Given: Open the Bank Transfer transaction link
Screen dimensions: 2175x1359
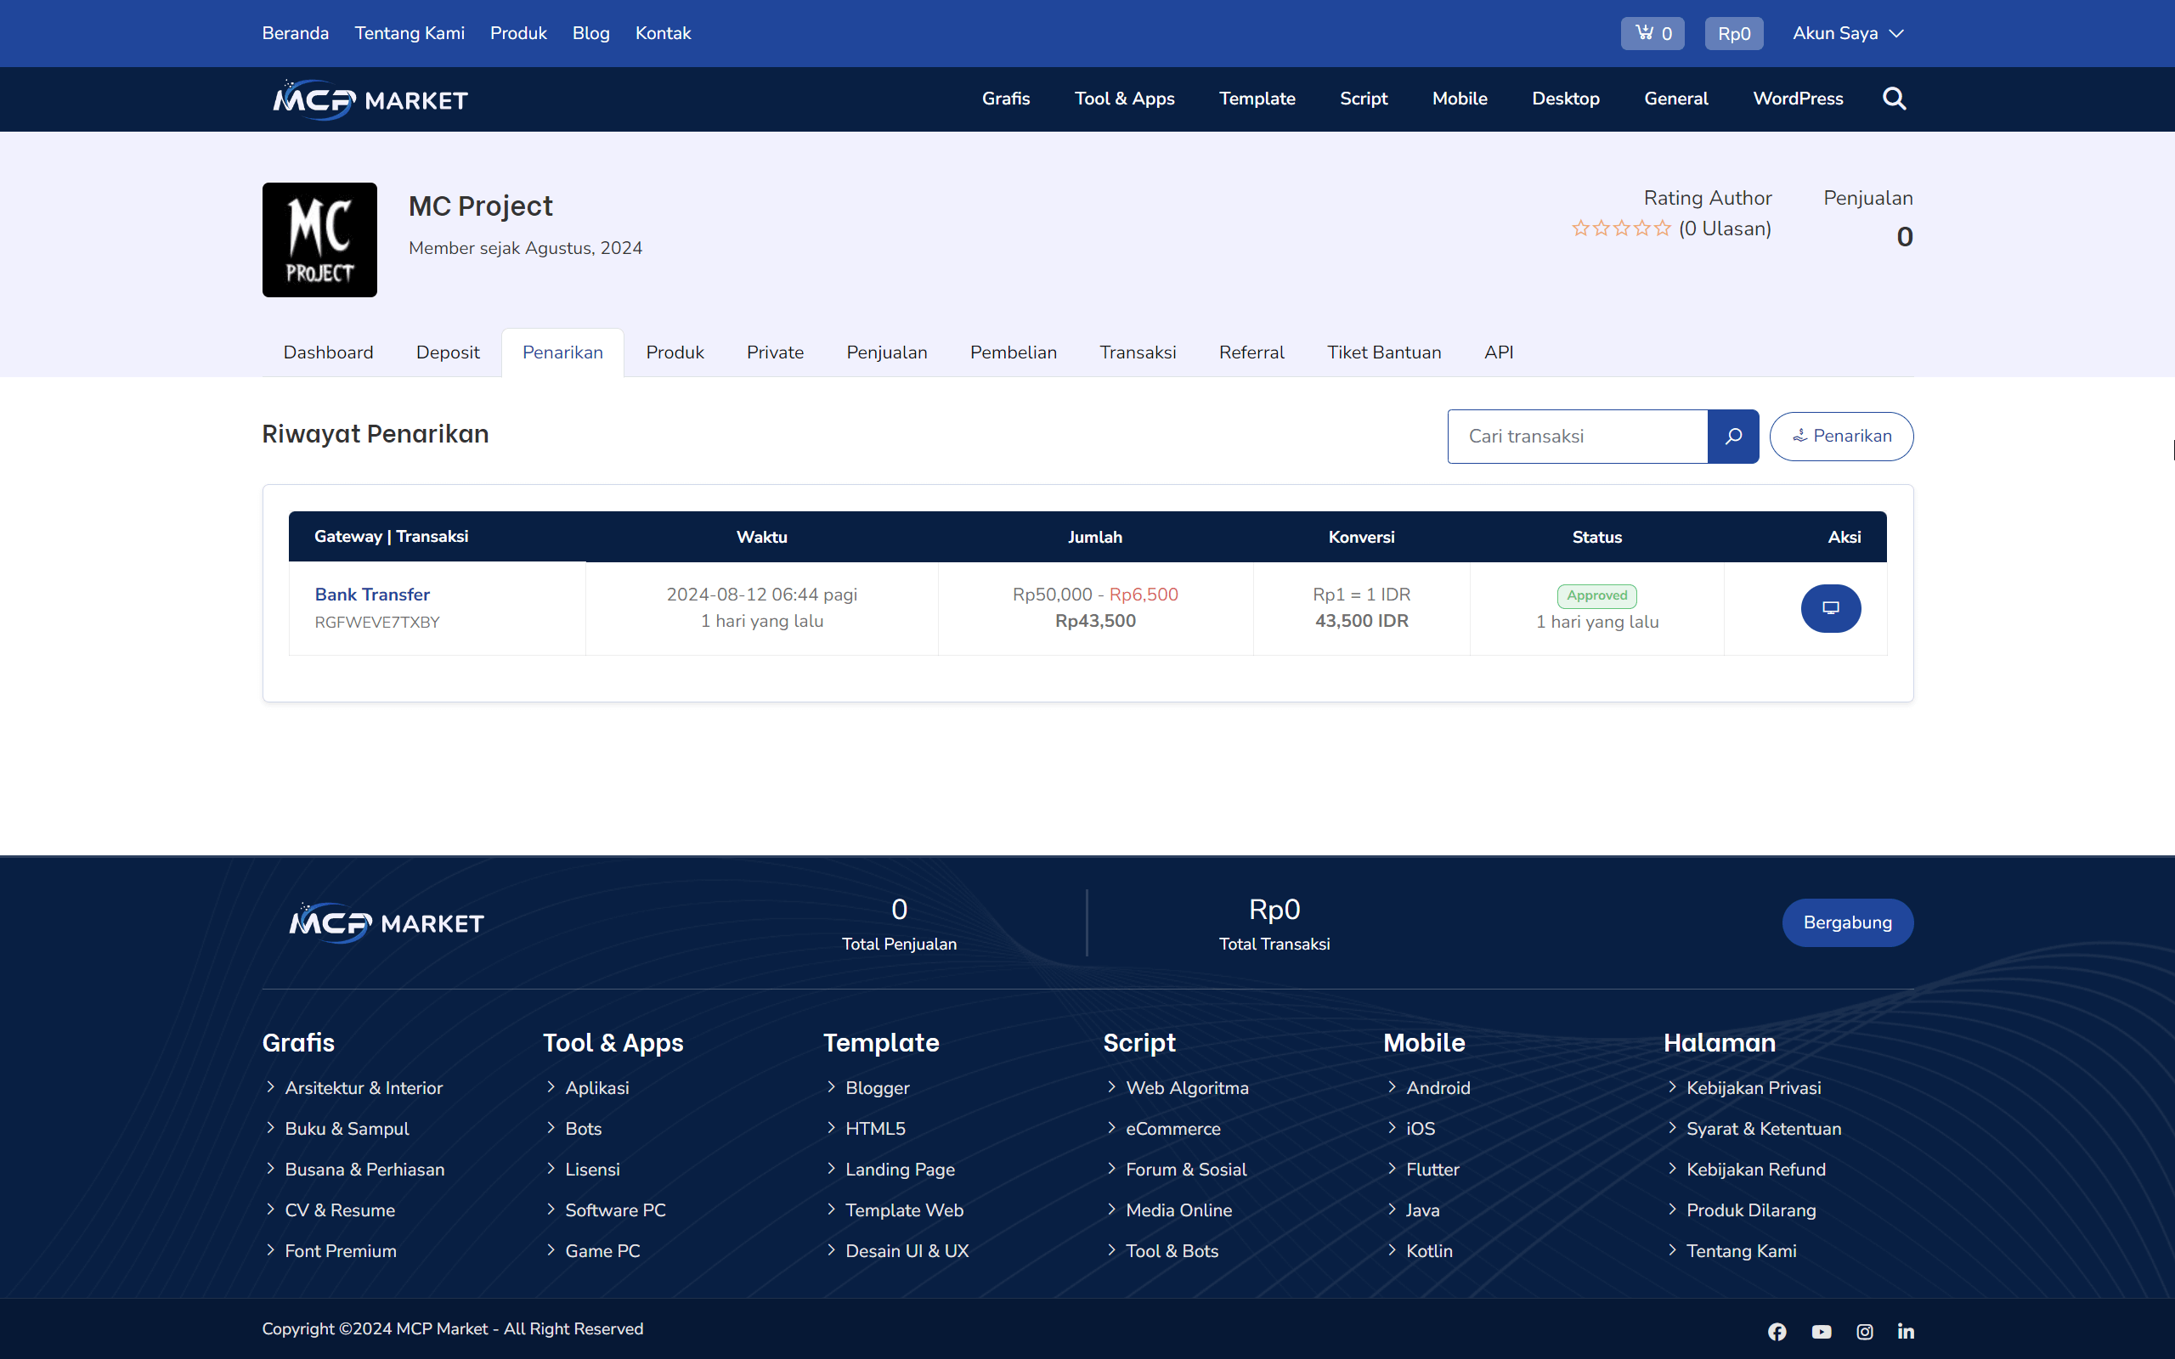Looking at the screenshot, I should (372, 594).
